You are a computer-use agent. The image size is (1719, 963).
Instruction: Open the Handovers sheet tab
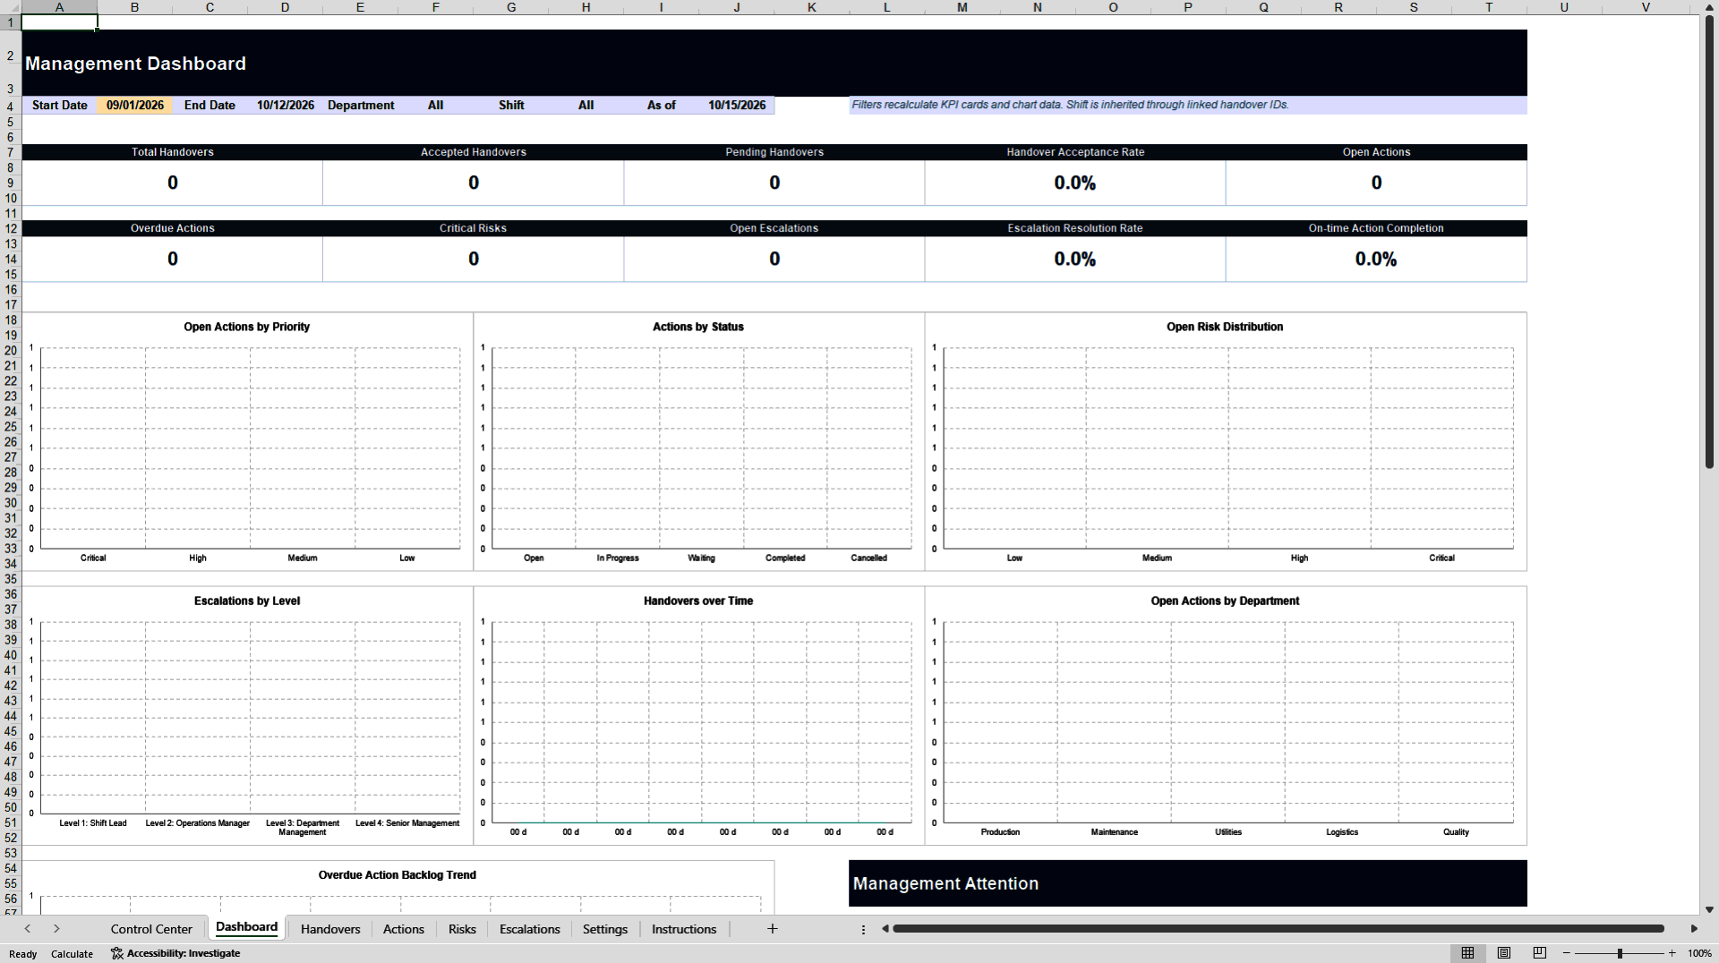coord(330,929)
